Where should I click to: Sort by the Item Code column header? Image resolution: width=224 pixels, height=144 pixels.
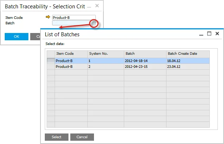point(71,54)
